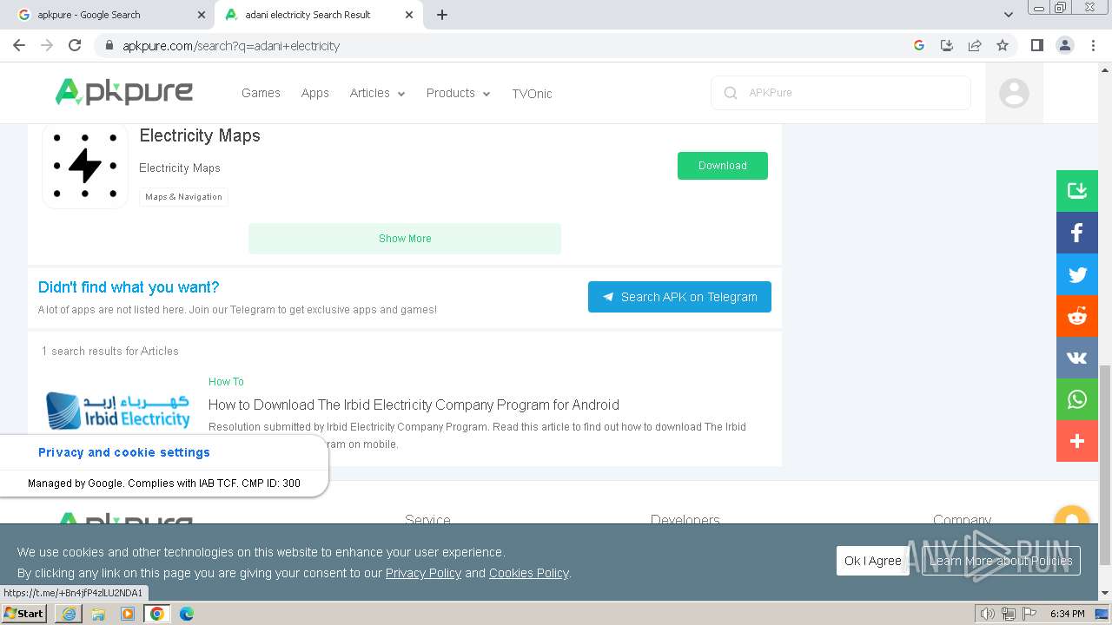1112x625 pixels.
Task: Open tab search chevron in Chrome
Action: [x=1008, y=15]
